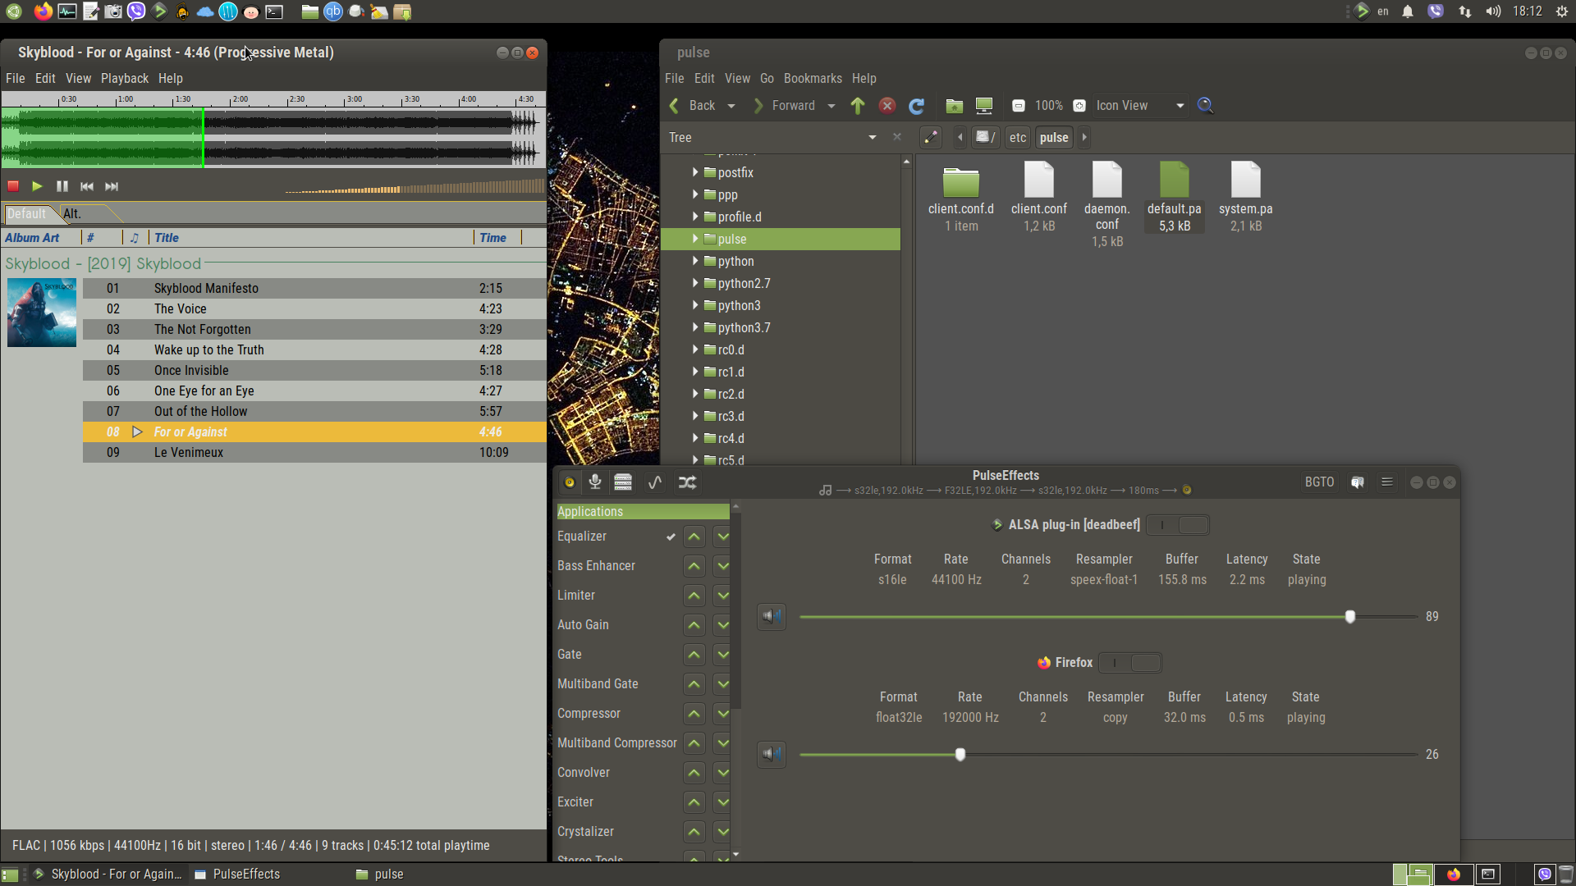Toggle the Equalizer enabled checkmark
The width and height of the screenshot is (1576, 886).
[x=671, y=537]
